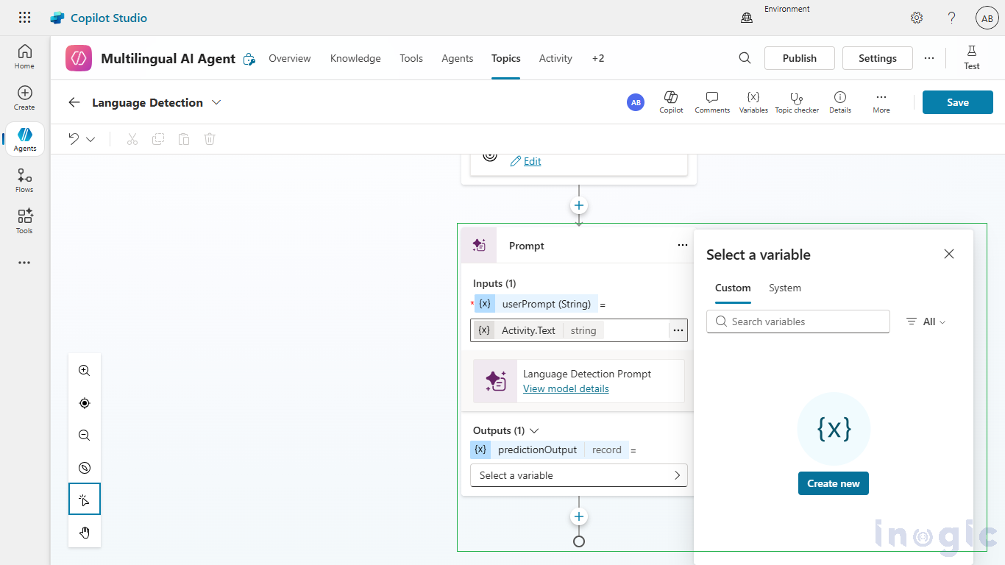Open the Comments panel

[711, 102]
